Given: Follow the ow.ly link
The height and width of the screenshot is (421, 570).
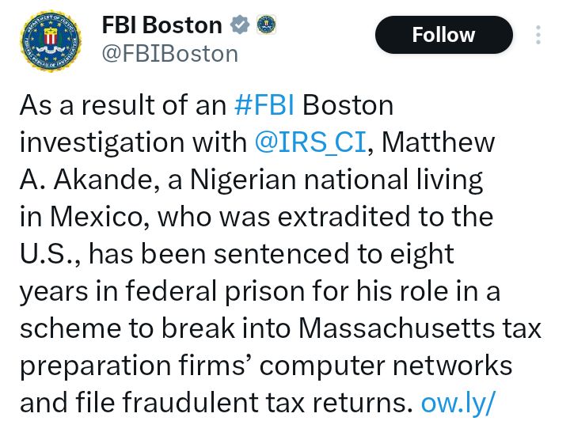Looking at the screenshot, I should coord(458,404).
